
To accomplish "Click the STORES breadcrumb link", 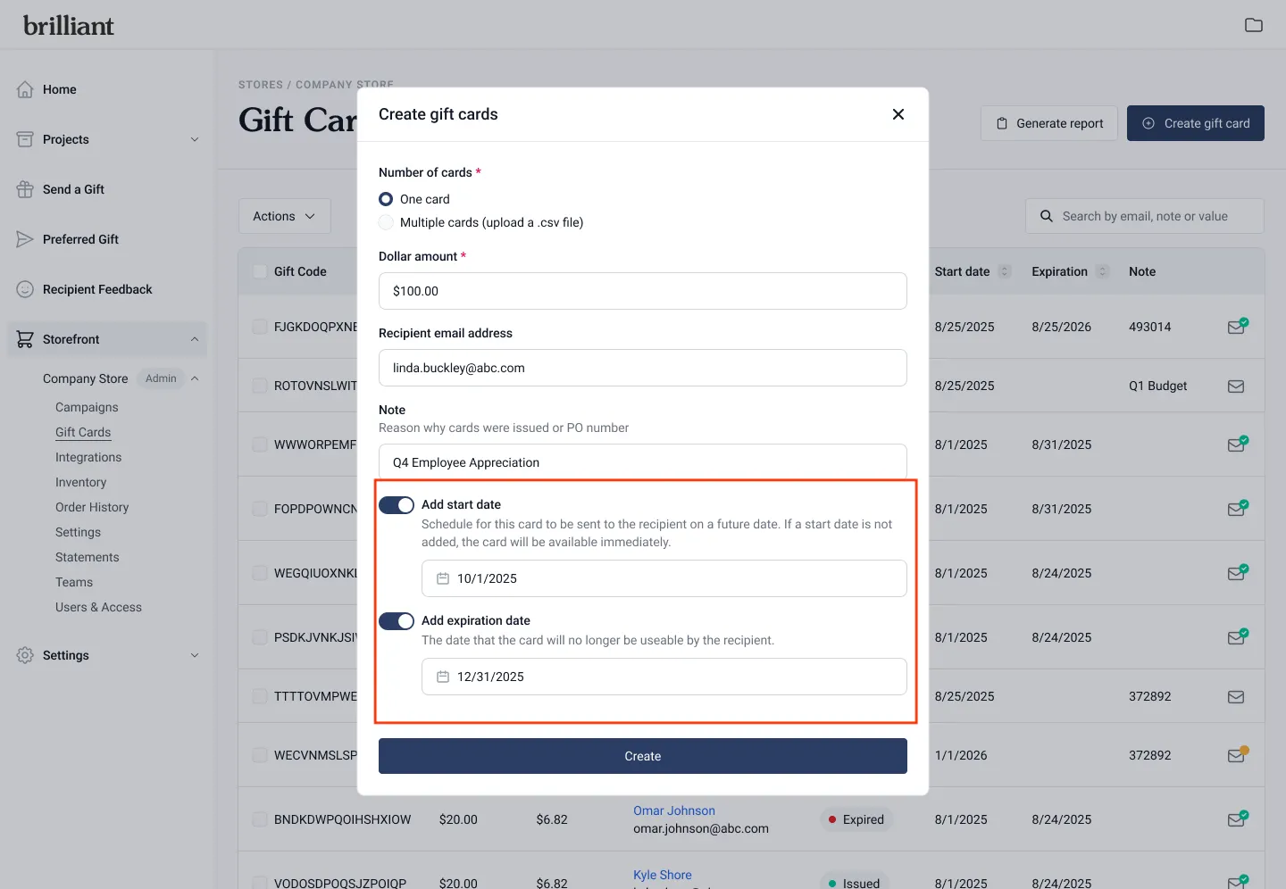I will coord(261,85).
